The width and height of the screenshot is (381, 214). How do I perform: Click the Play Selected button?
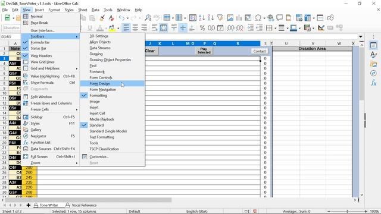[x=204, y=51]
